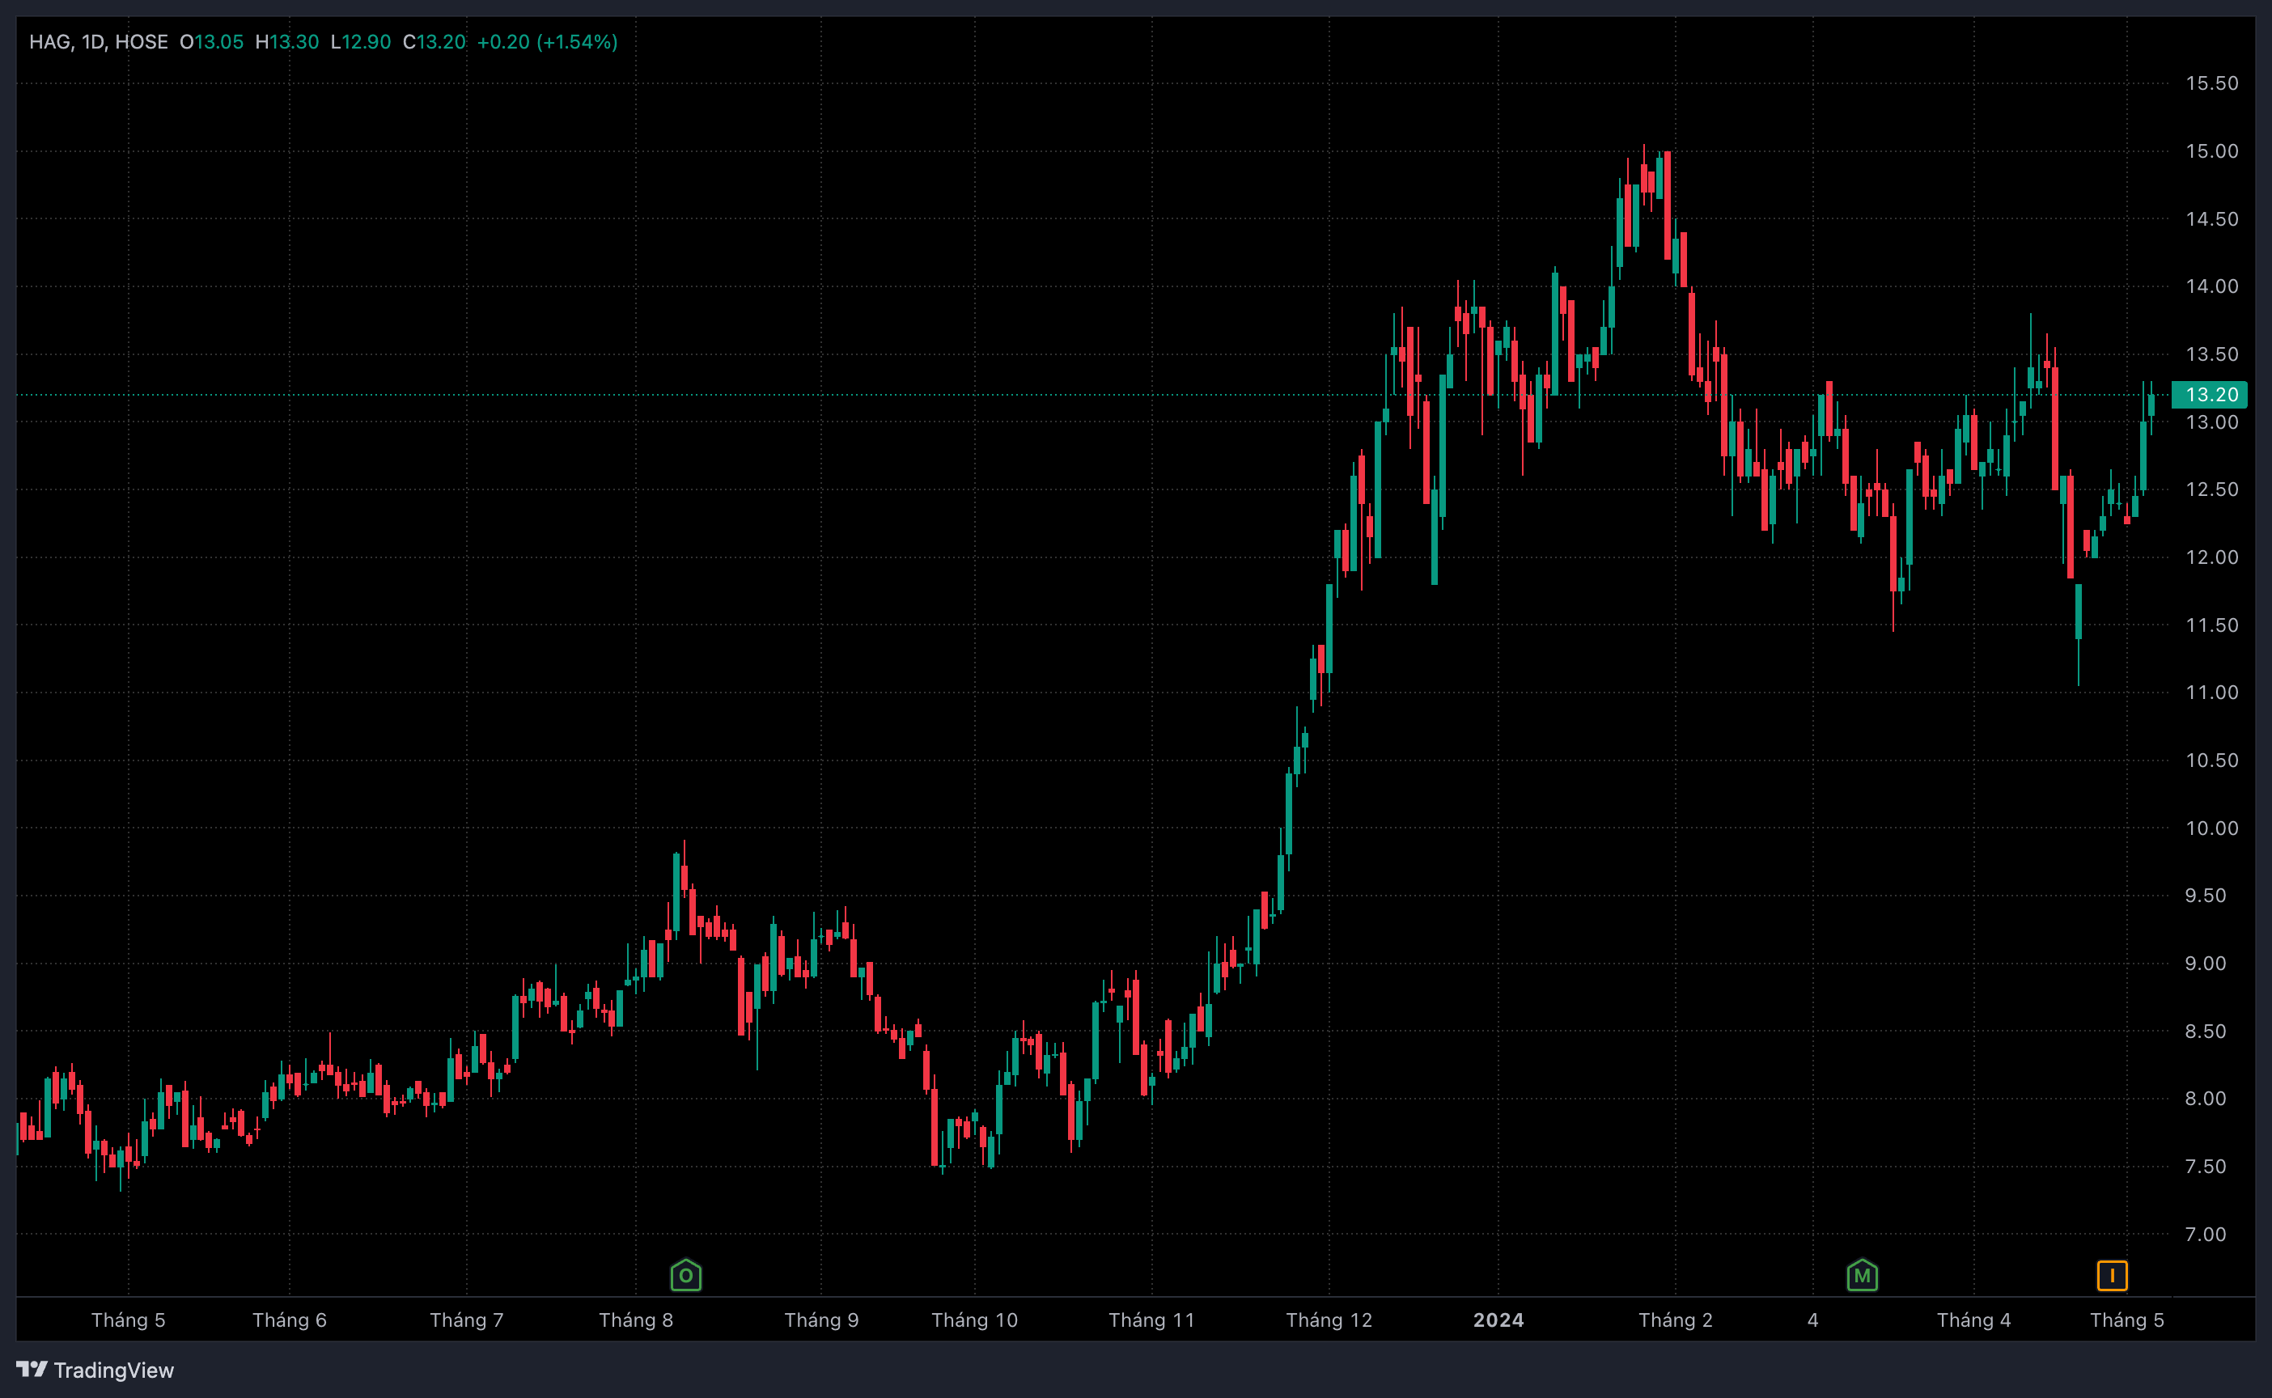Click the 8.00 price axis label
The height and width of the screenshot is (1398, 2272).
[2206, 1099]
